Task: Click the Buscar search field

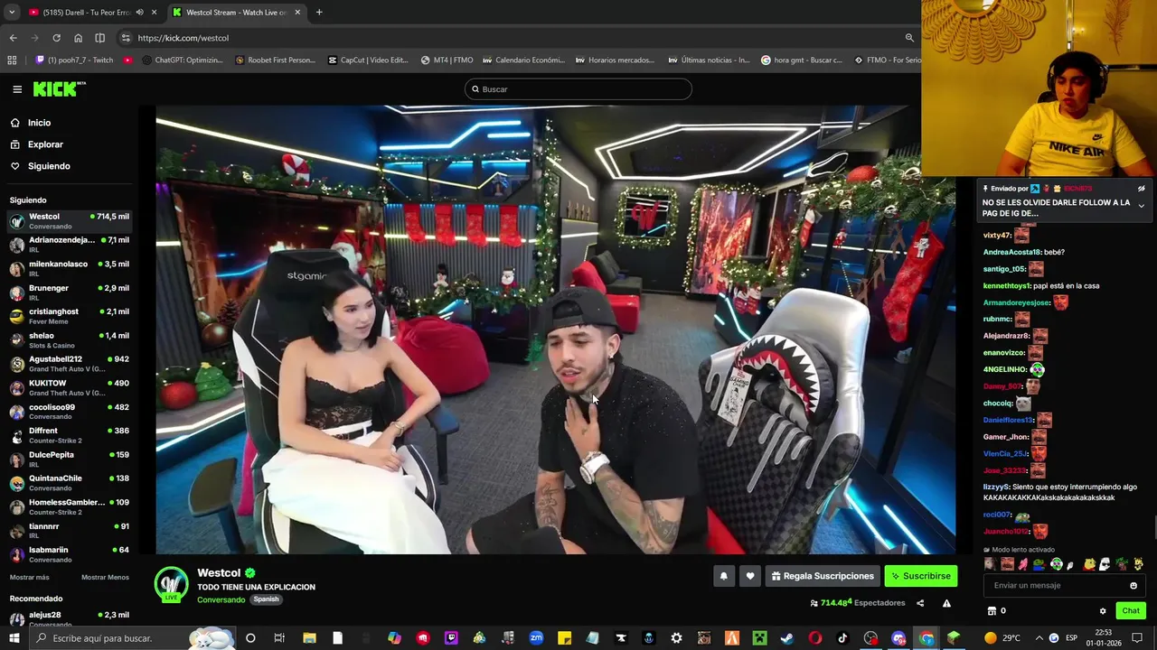Action: pos(578,89)
